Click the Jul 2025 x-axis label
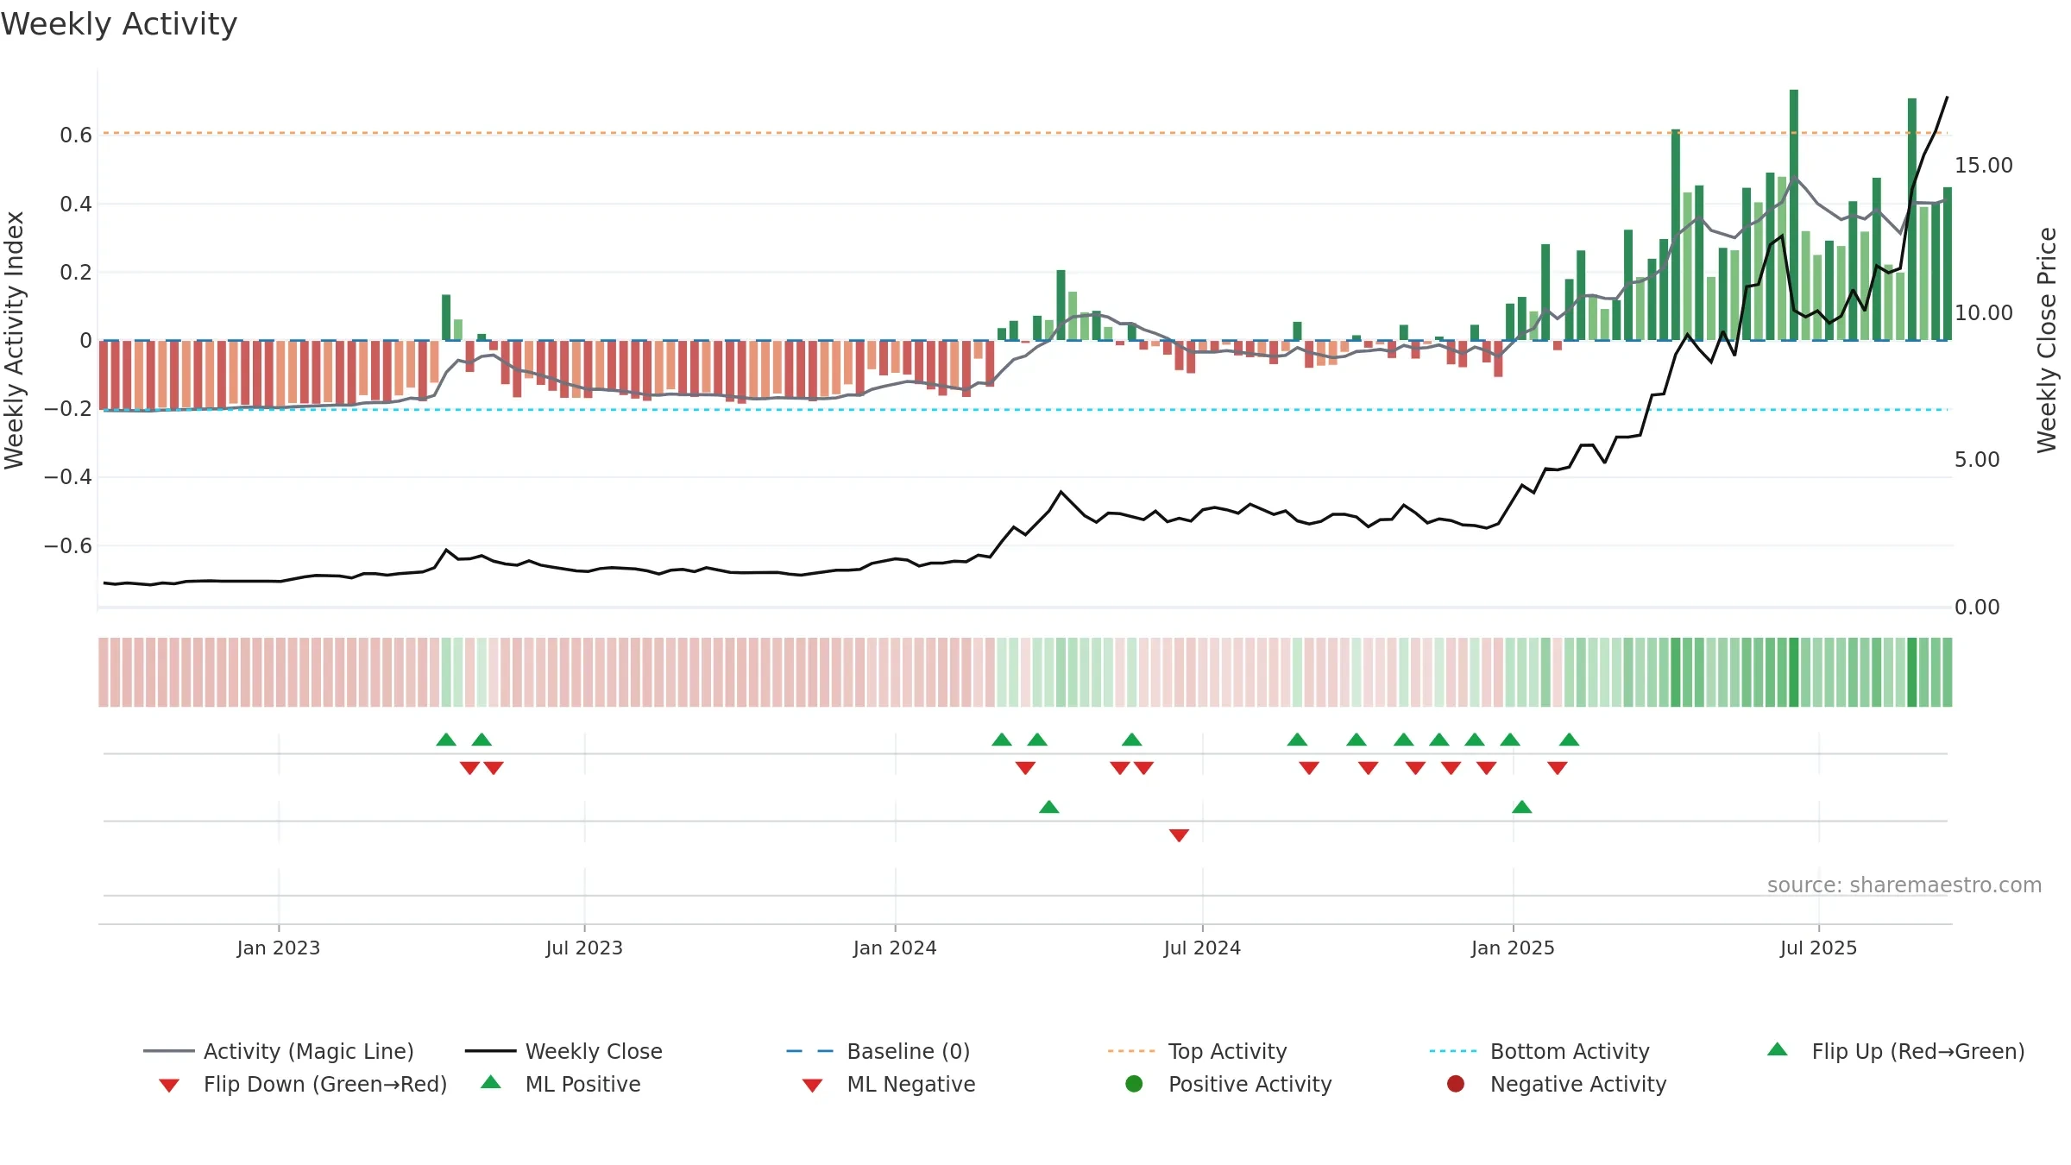The width and height of the screenshot is (2071, 1165). [1818, 948]
